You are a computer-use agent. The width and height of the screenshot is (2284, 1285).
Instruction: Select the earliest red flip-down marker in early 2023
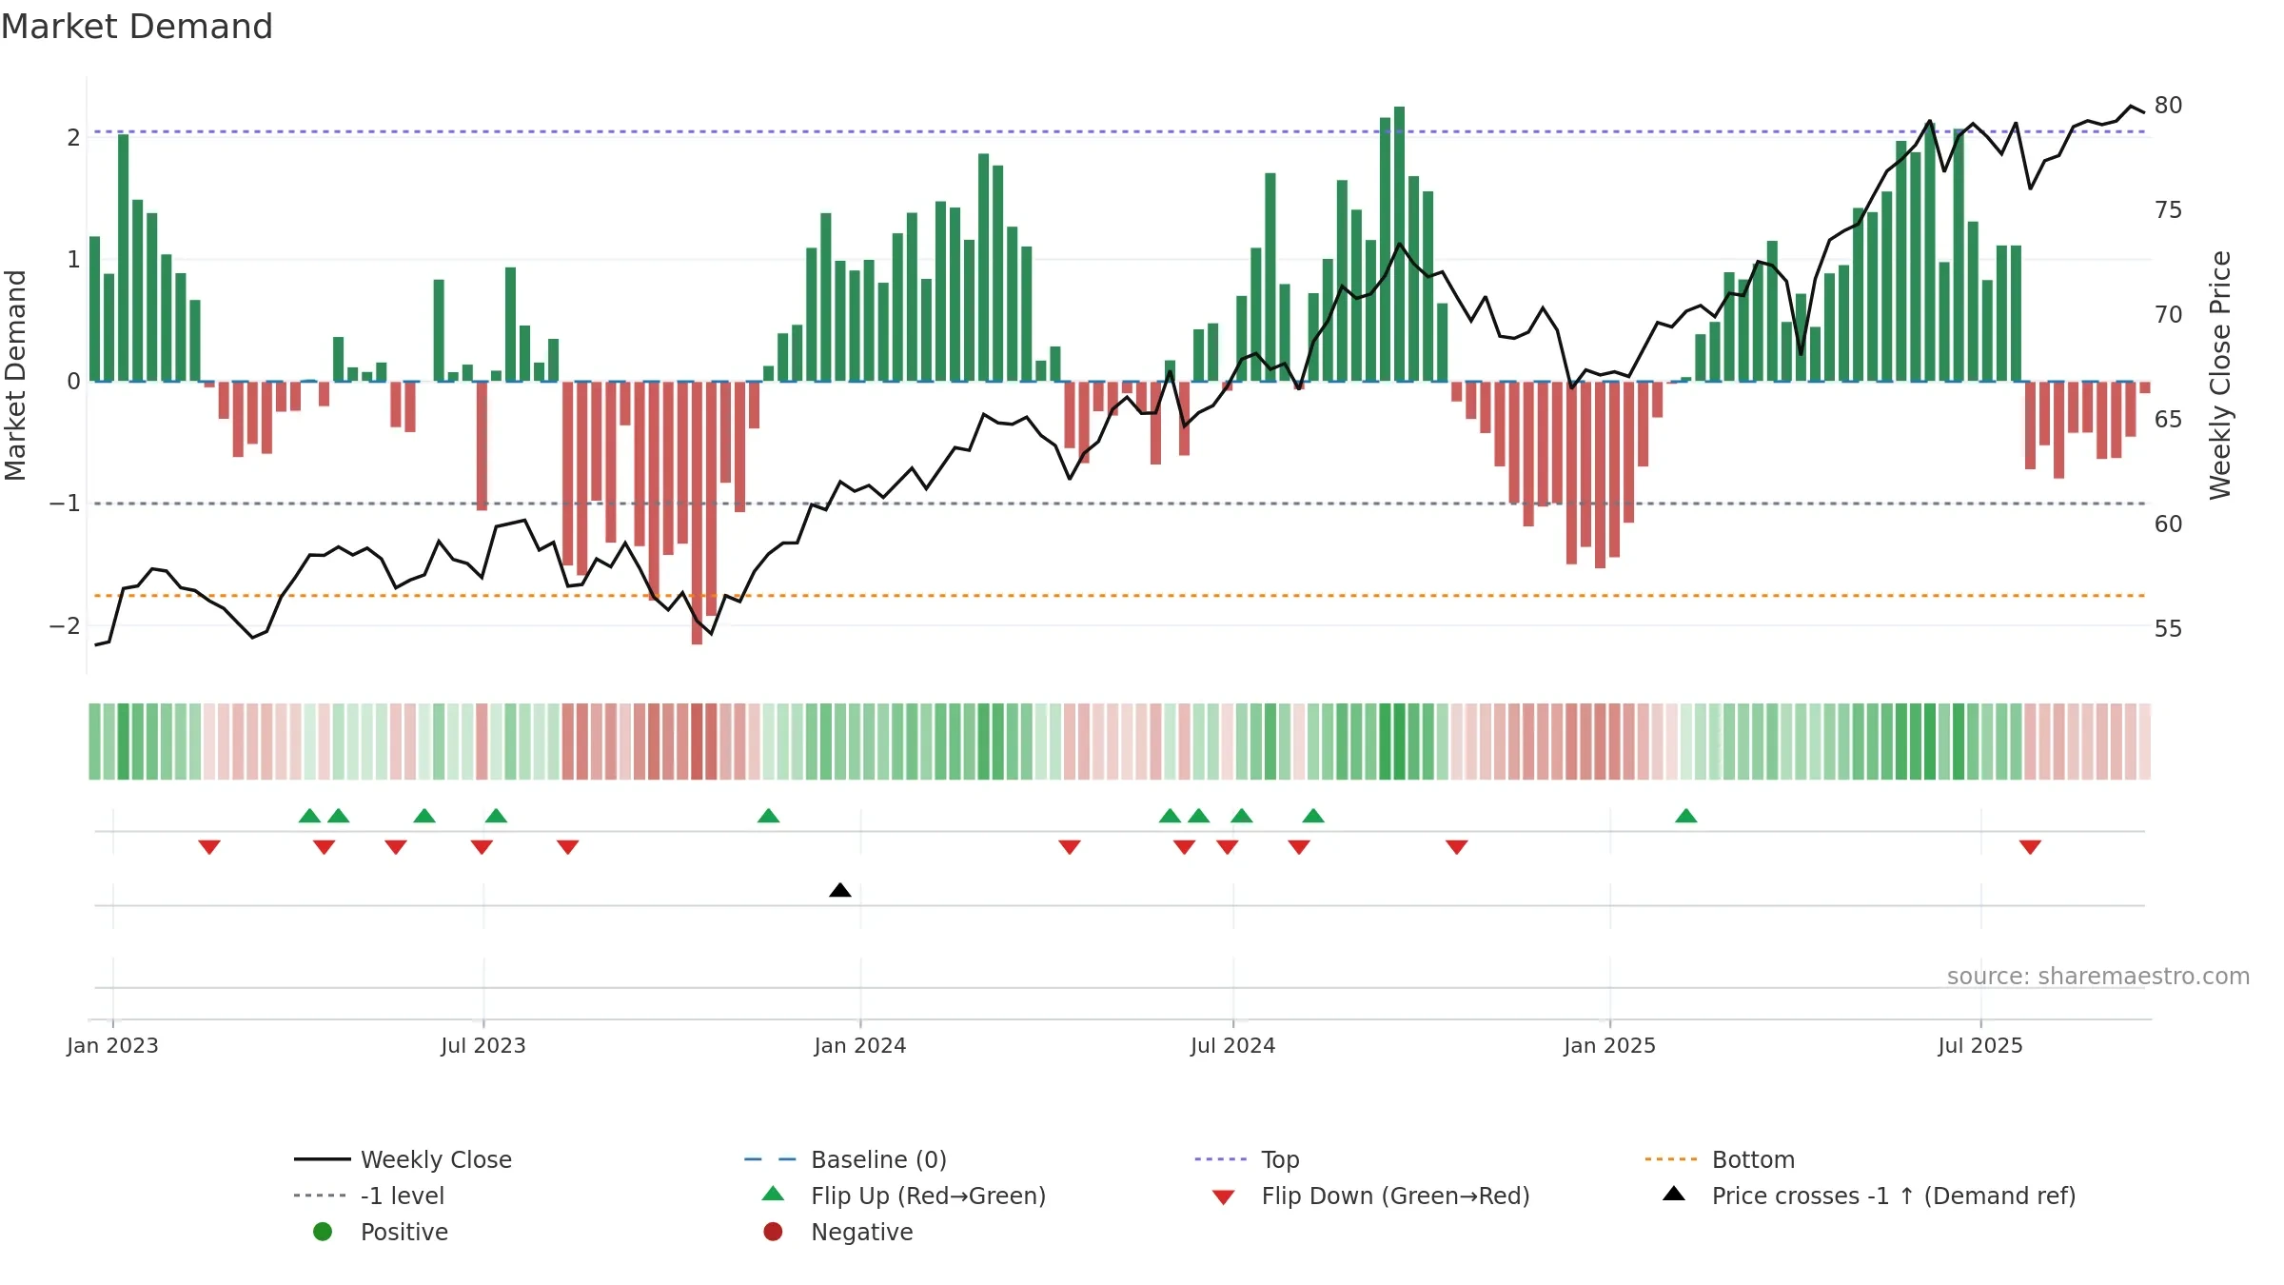pyautogui.click(x=209, y=847)
